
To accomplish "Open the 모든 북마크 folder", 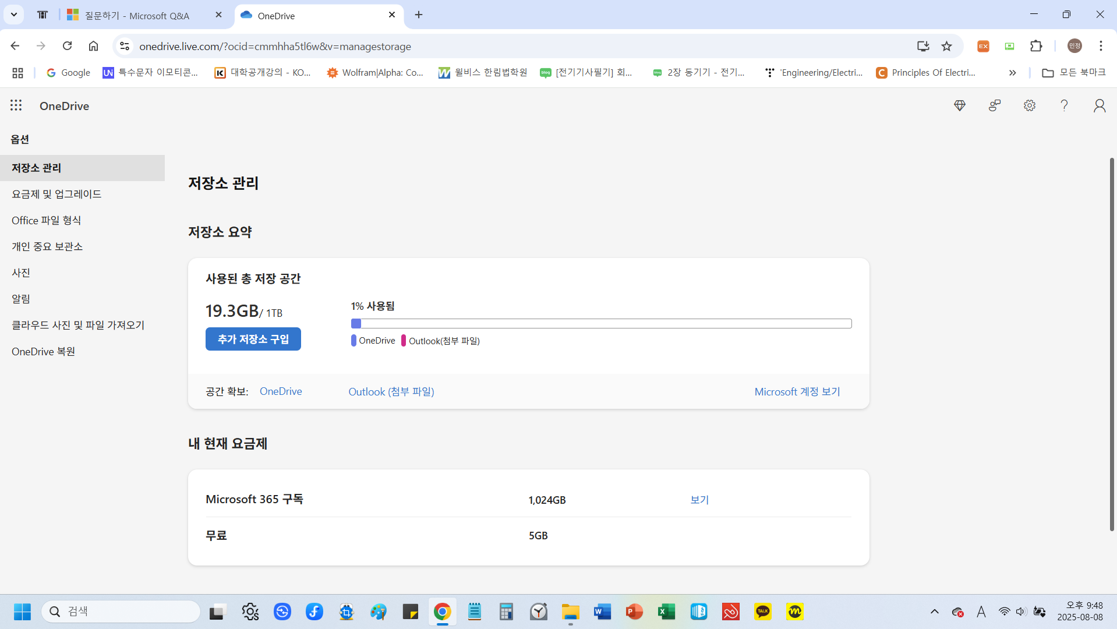I will (1073, 73).
